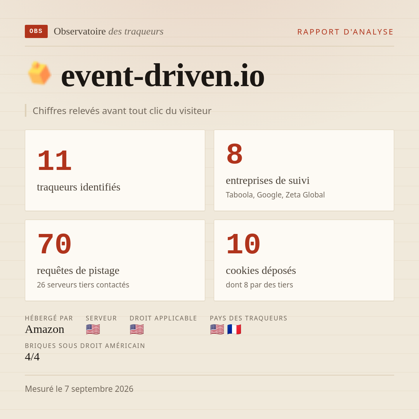The height and width of the screenshot is (419, 419).
Task: Click the Serveur label
Action: [101, 318]
